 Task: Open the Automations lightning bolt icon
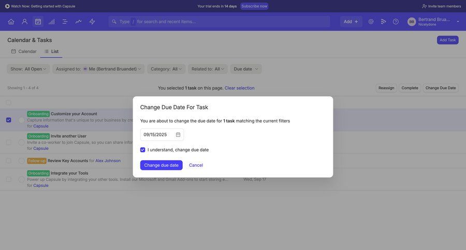click(92, 22)
